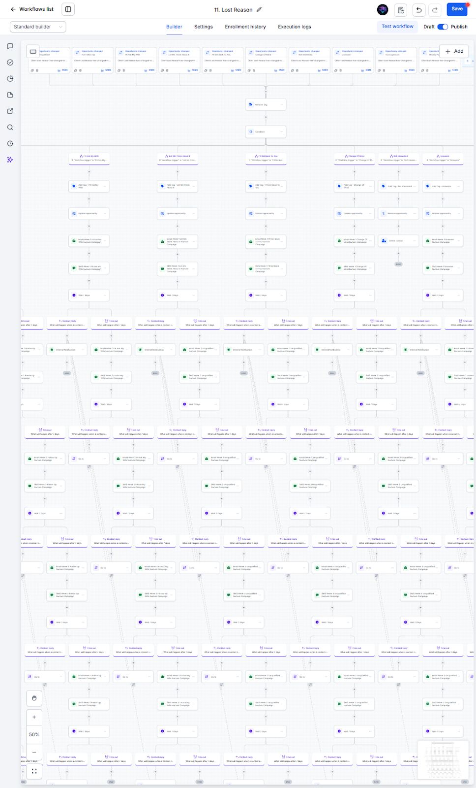Click the sticky note sidebar icon
The width and height of the screenshot is (476, 788).
pyautogui.click(x=10, y=95)
